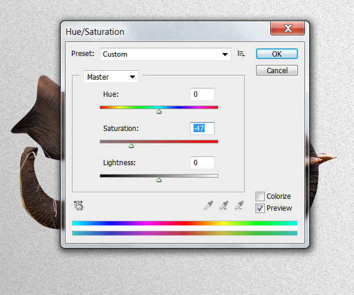The height and width of the screenshot is (295, 354).
Task: Open the Master channel dropdown
Action: 111,77
